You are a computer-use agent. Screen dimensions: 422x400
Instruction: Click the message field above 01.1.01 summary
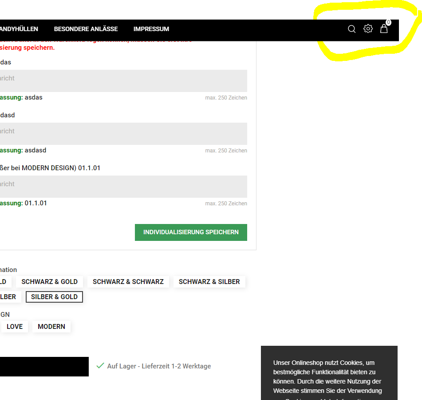tap(123, 187)
